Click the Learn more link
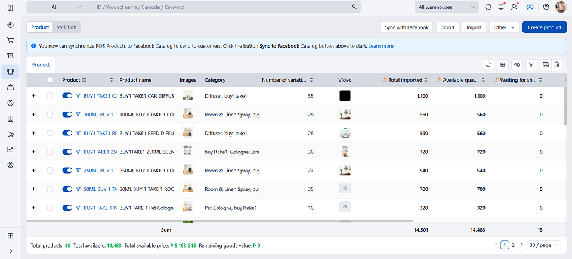Screen dimensions: 572x259 click(x=381, y=46)
